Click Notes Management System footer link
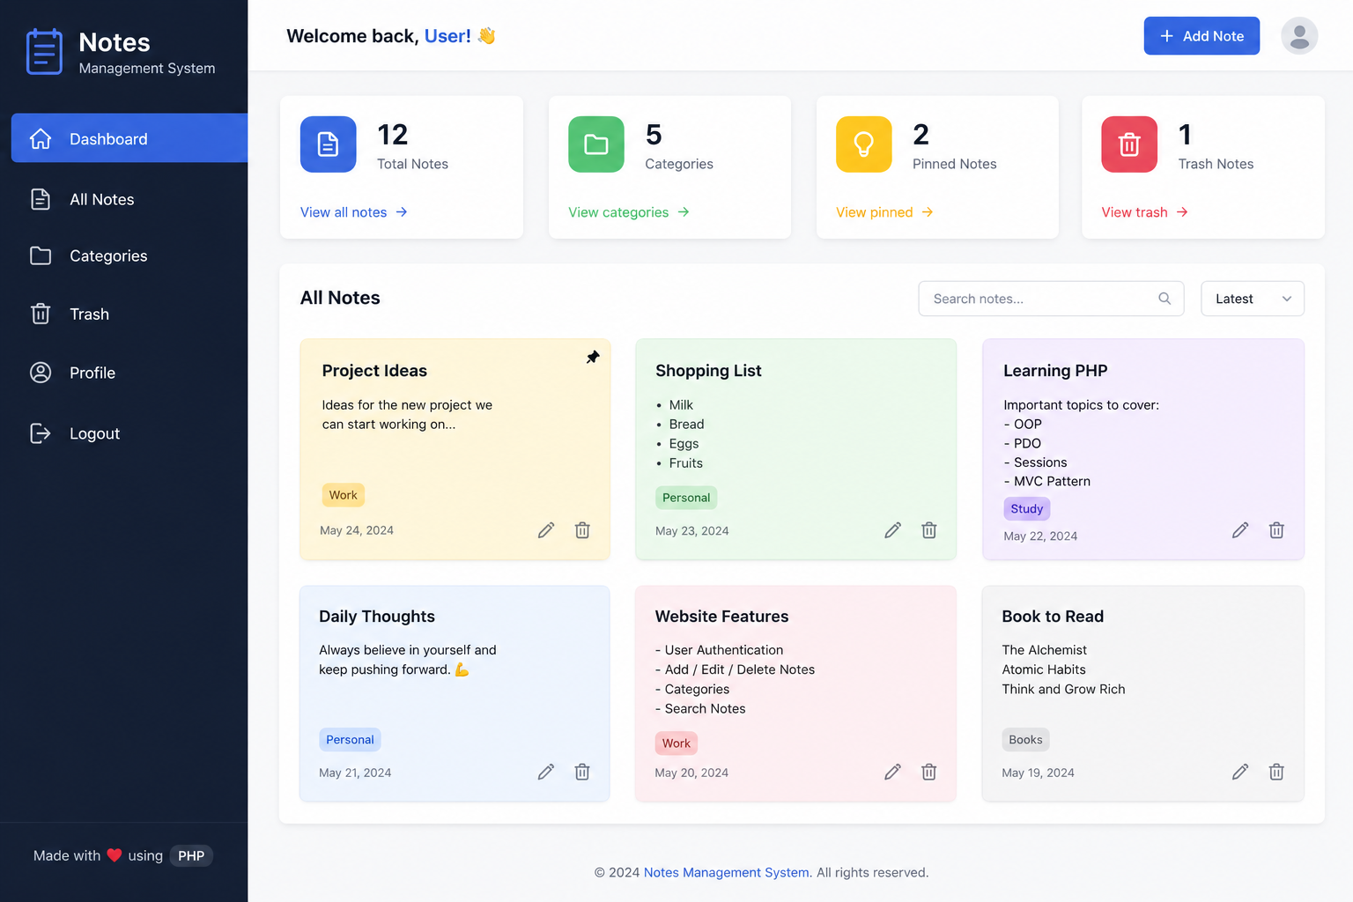This screenshot has width=1353, height=902. [x=726, y=872]
